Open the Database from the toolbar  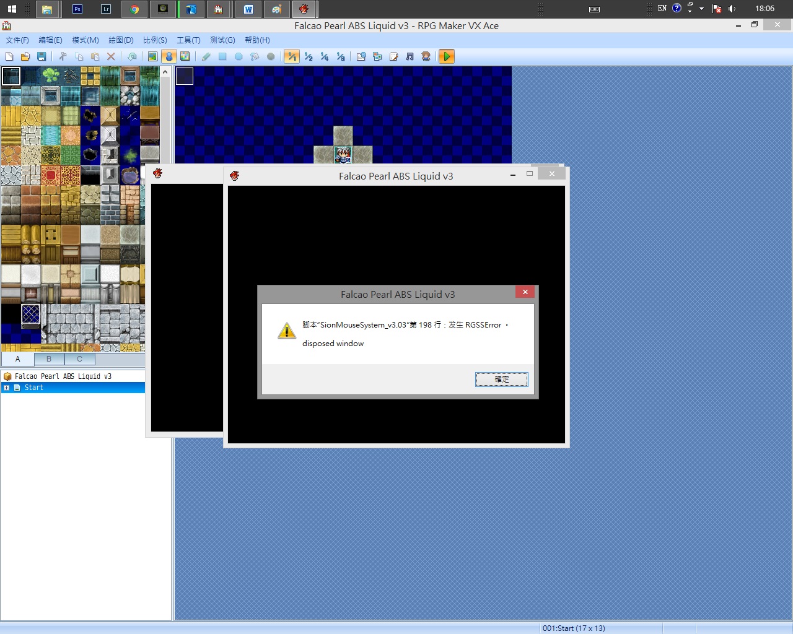click(361, 56)
